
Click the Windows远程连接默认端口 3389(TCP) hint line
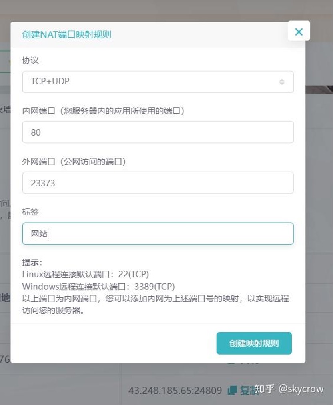pyautogui.click(x=98, y=287)
